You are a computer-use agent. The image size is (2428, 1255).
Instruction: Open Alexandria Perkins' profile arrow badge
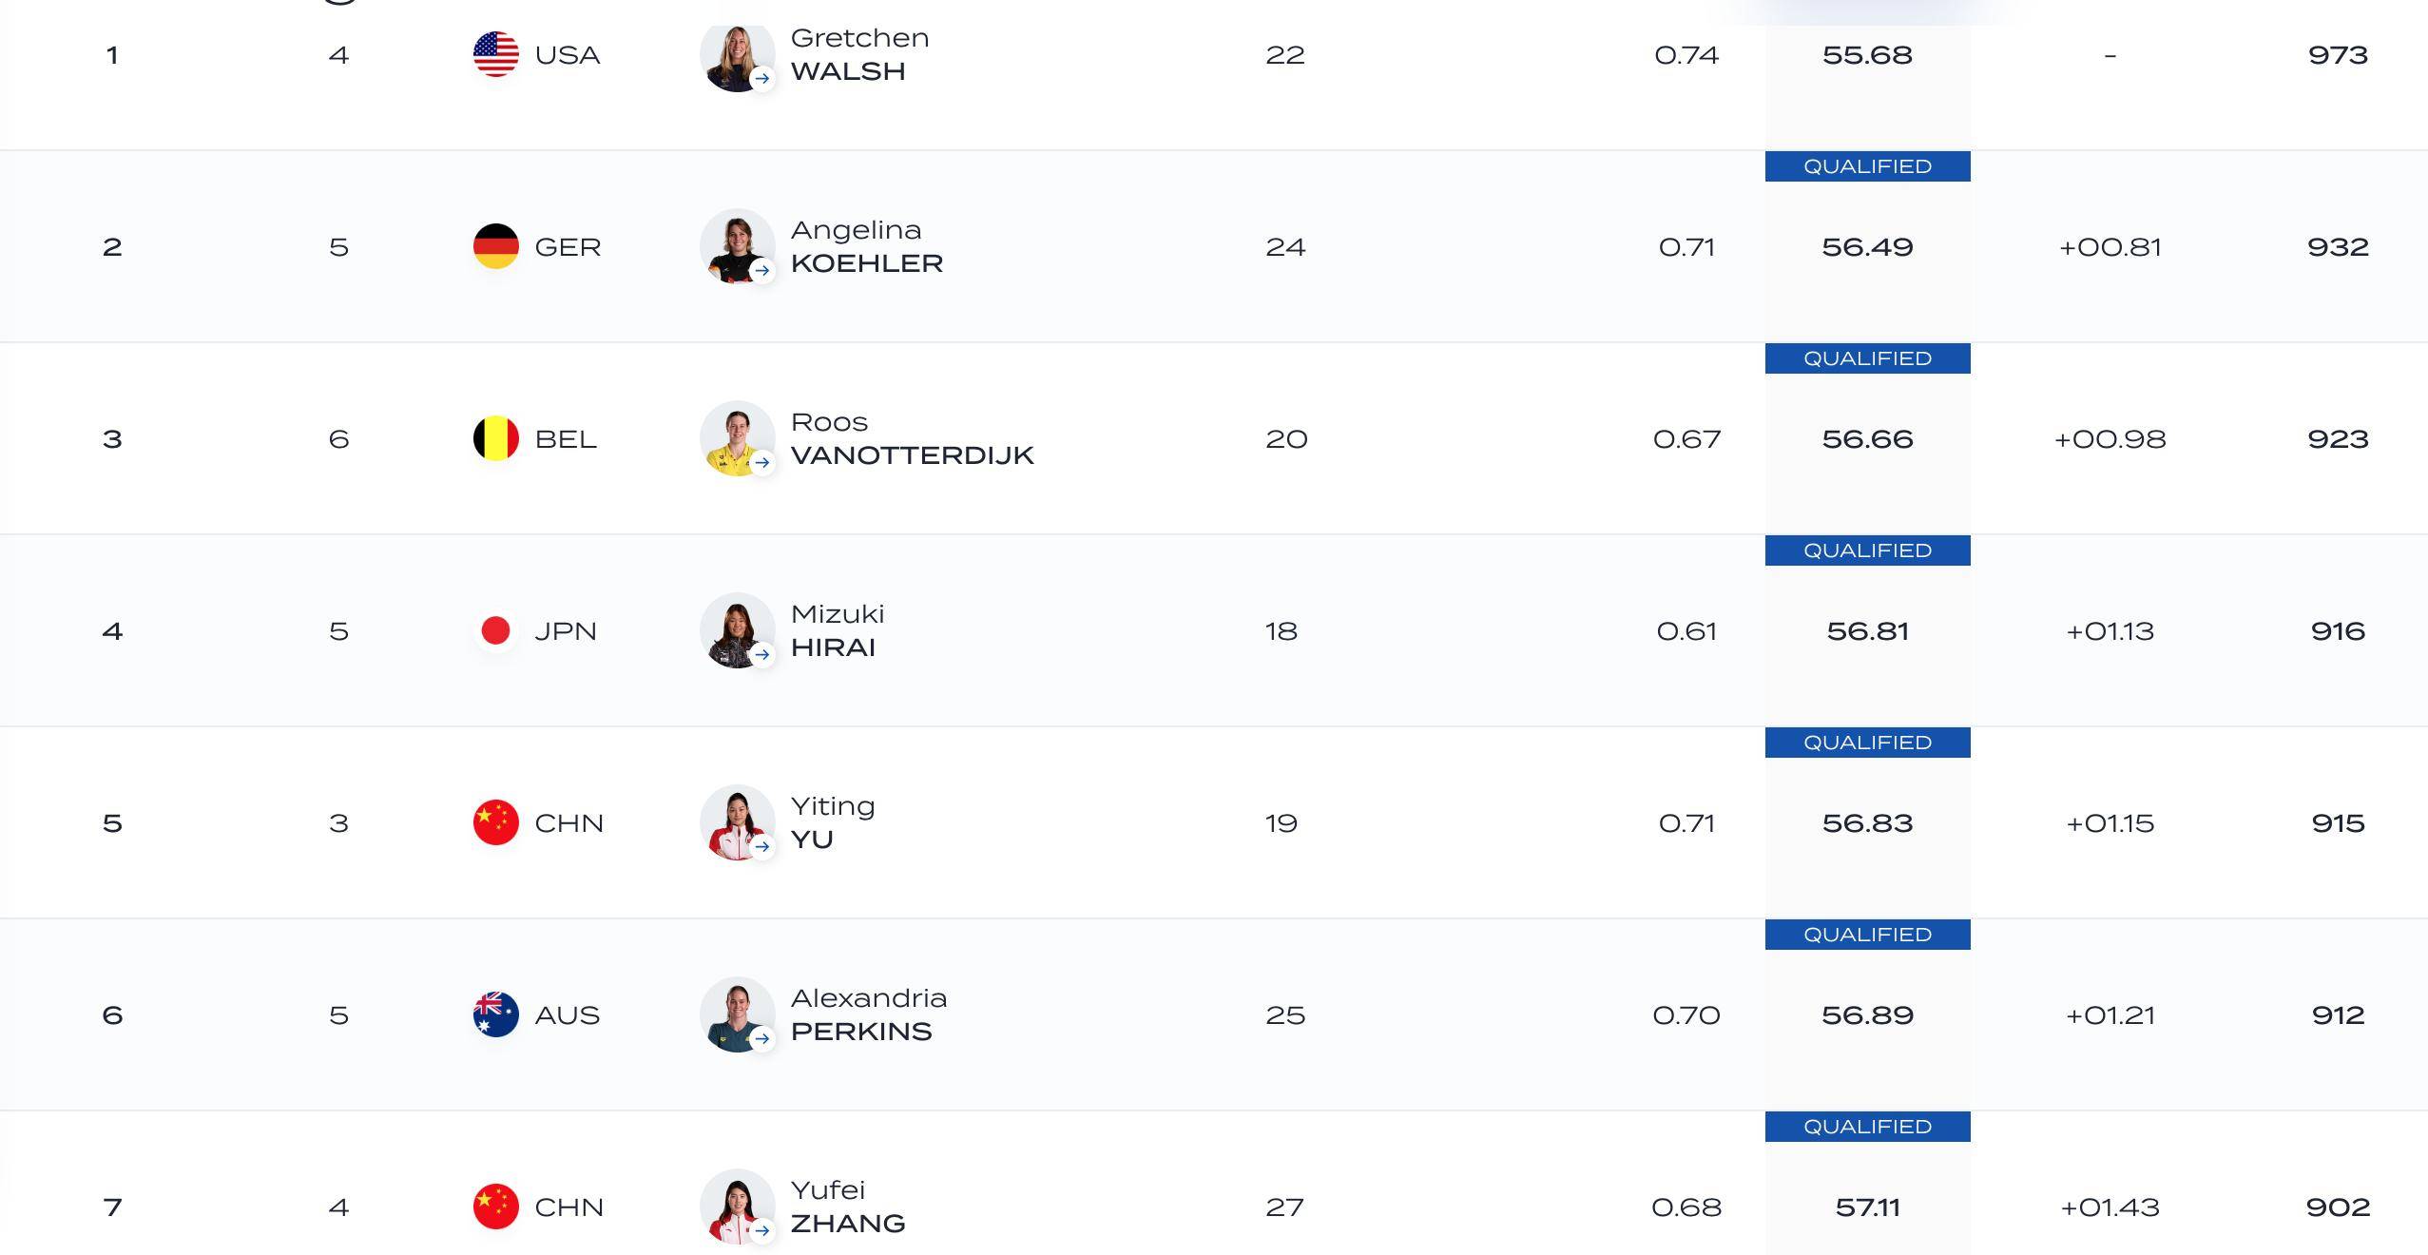761,1038
